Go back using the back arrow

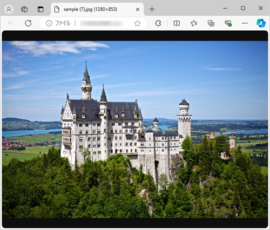tap(11, 23)
